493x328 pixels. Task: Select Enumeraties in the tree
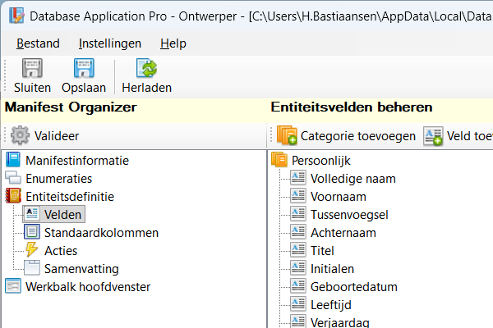58,178
